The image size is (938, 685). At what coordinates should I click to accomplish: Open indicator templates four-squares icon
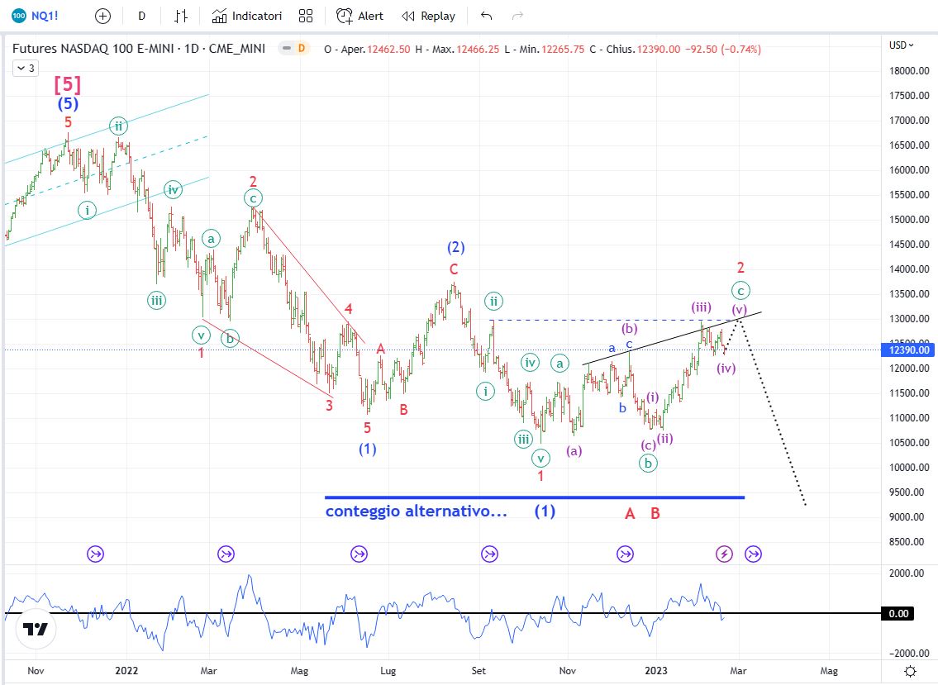click(x=306, y=17)
